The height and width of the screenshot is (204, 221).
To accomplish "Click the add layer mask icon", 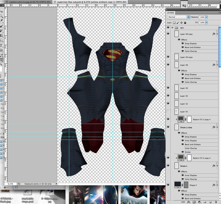I will [x=194, y=202].
